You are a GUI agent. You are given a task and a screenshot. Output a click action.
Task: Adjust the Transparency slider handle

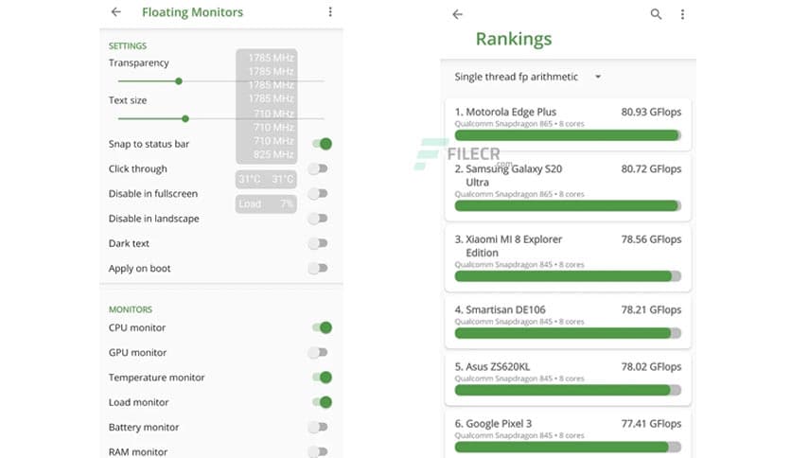click(179, 81)
